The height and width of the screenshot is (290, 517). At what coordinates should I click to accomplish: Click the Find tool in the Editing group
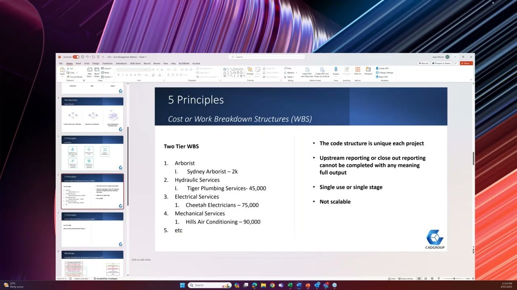pos(288,68)
